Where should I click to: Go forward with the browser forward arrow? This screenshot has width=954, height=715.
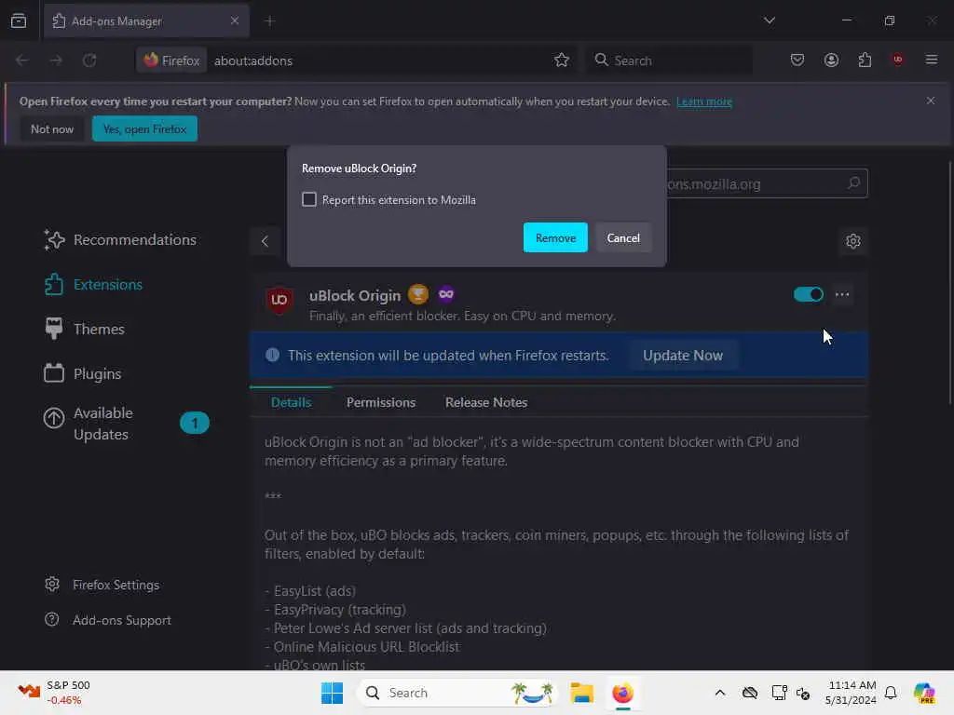[56, 61]
